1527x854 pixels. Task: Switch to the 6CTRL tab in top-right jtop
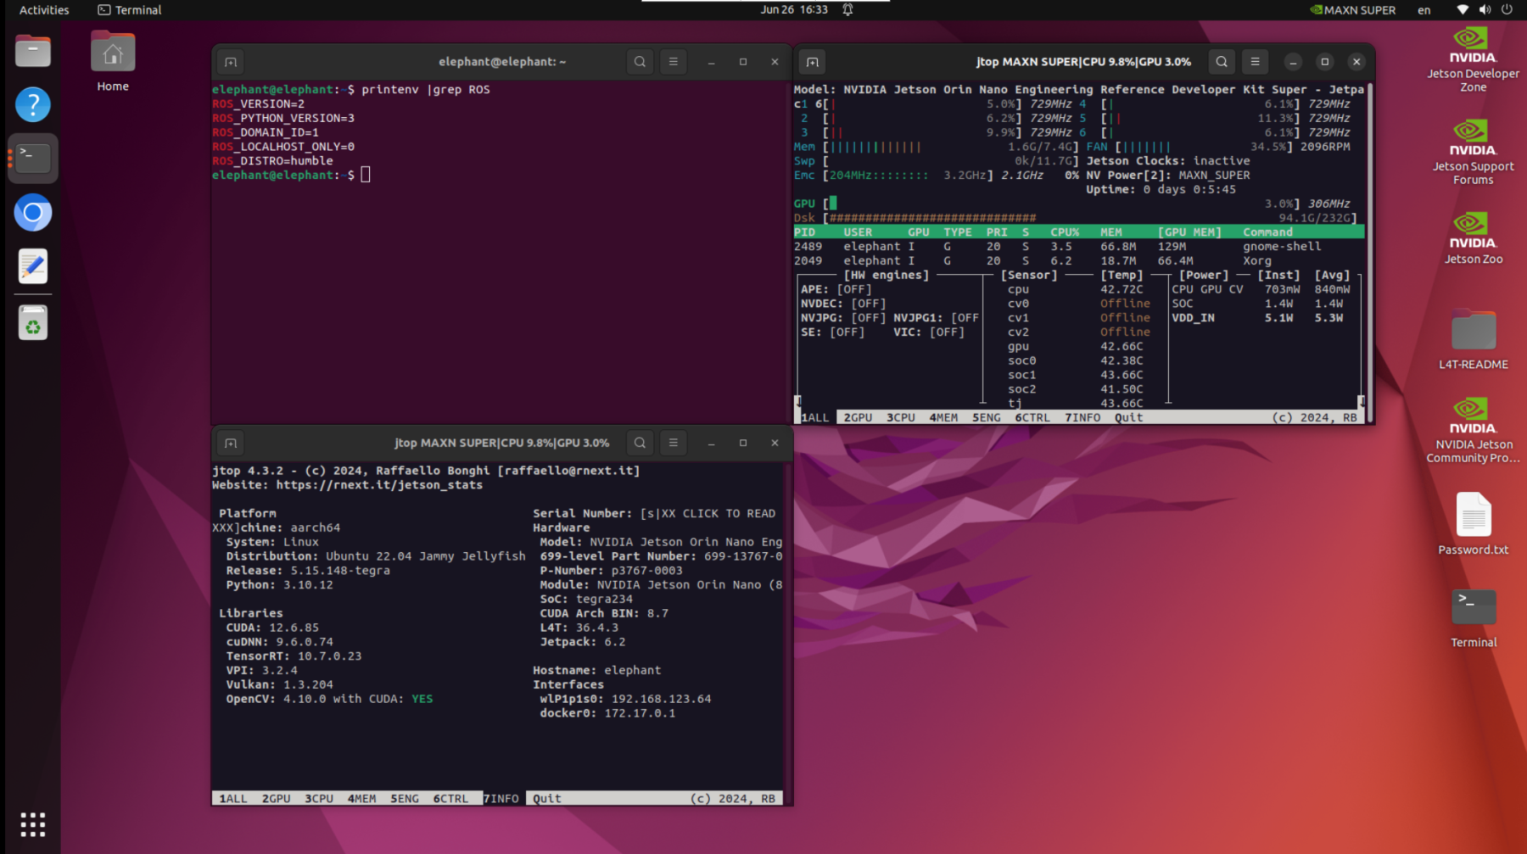click(x=1032, y=417)
